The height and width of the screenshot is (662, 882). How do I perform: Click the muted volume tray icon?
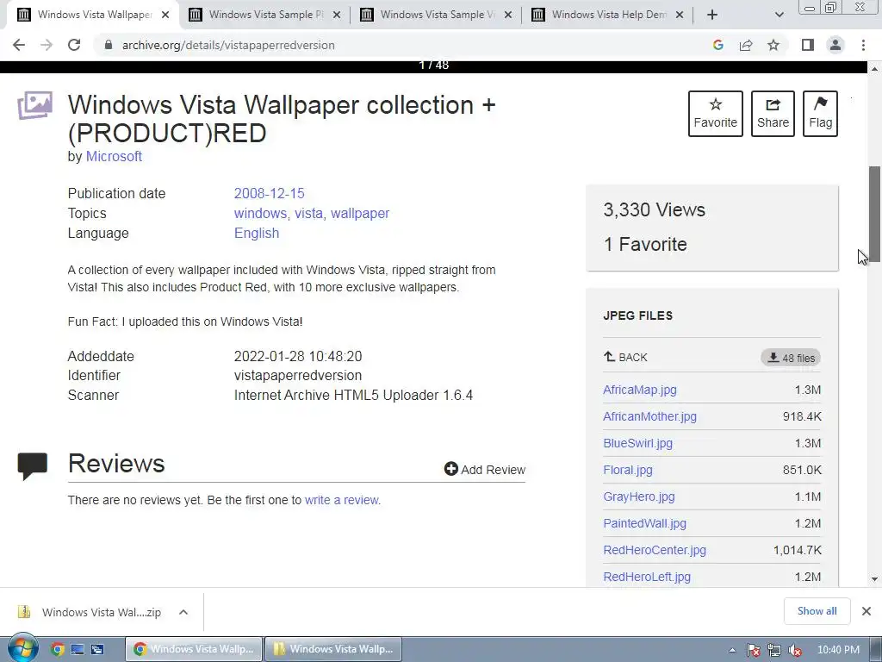coord(795,650)
